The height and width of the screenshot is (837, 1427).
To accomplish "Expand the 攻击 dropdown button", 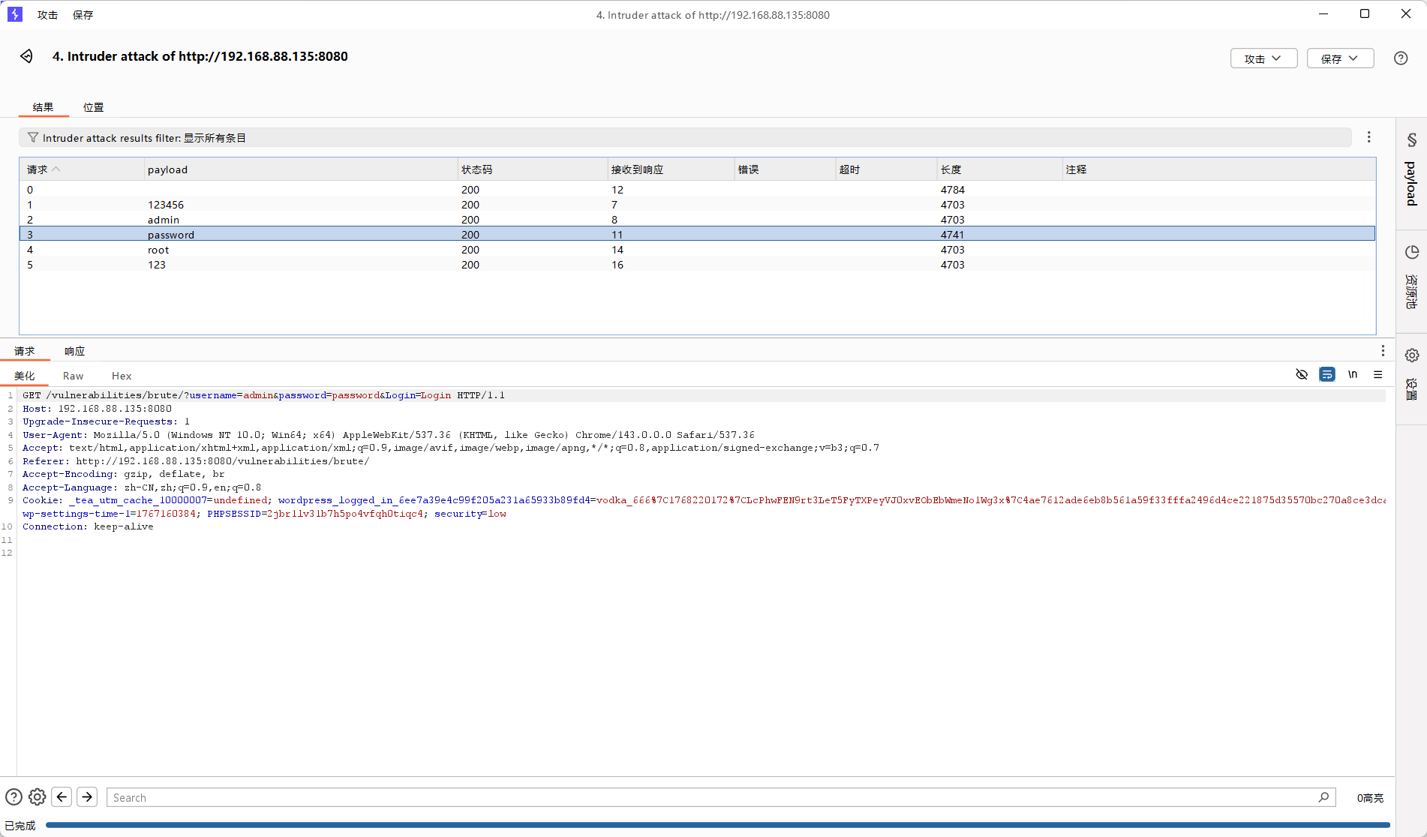I will coord(1263,58).
